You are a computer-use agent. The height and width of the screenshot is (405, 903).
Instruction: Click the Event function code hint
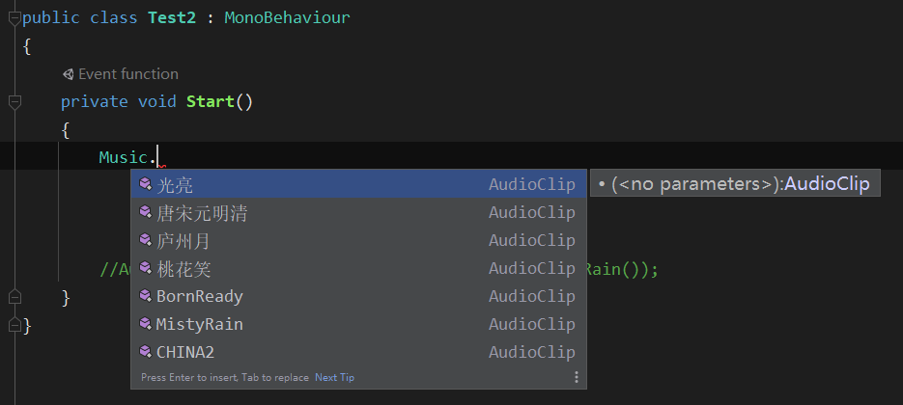tap(127, 74)
